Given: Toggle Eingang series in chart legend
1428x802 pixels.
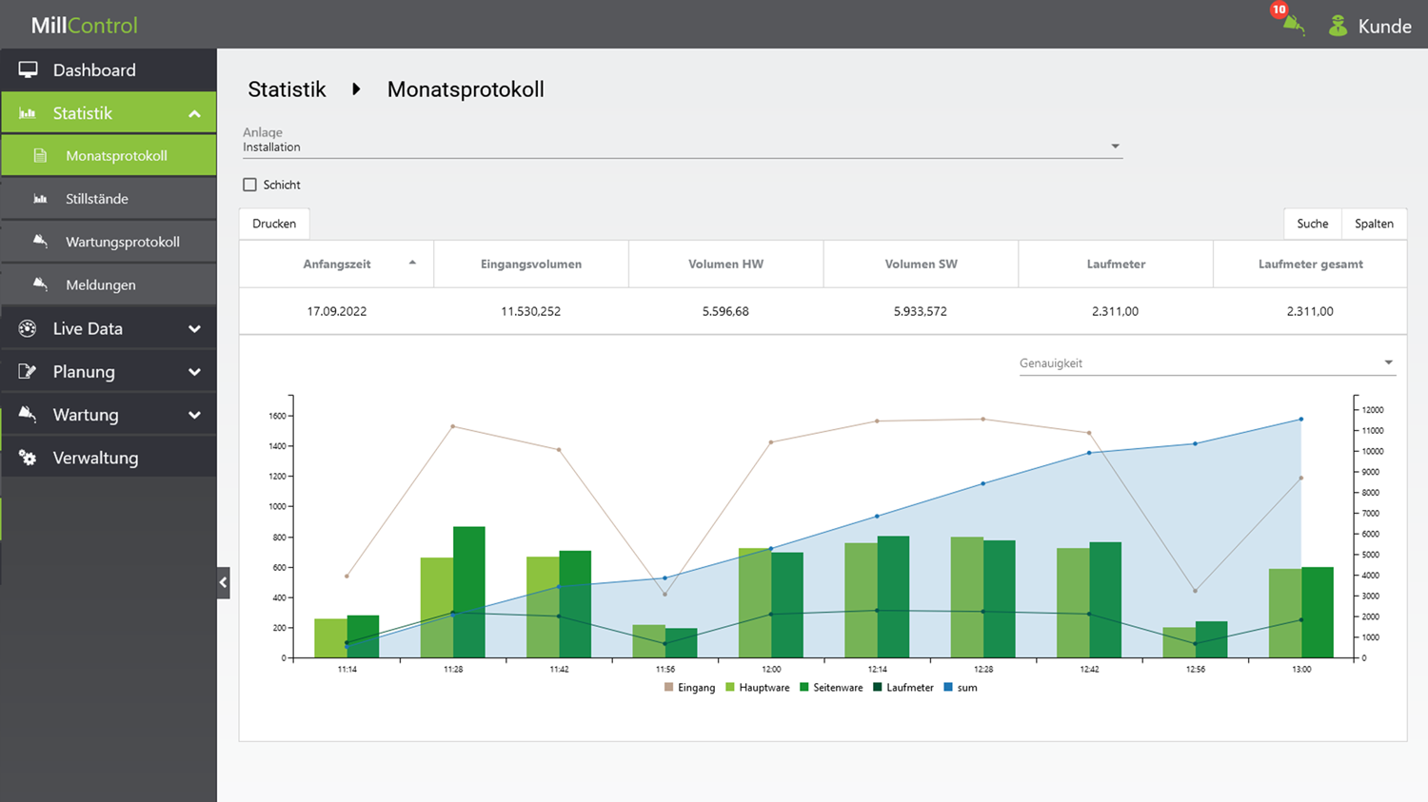Looking at the screenshot, I should pyautogui.click(x=689, y=687).
